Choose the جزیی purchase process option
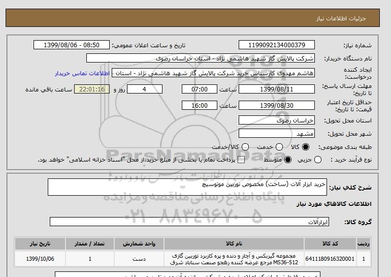 [x=318, y=160]
